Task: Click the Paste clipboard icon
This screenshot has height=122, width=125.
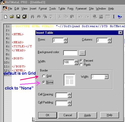Action: pyautogui.click(x=72, y=17)
